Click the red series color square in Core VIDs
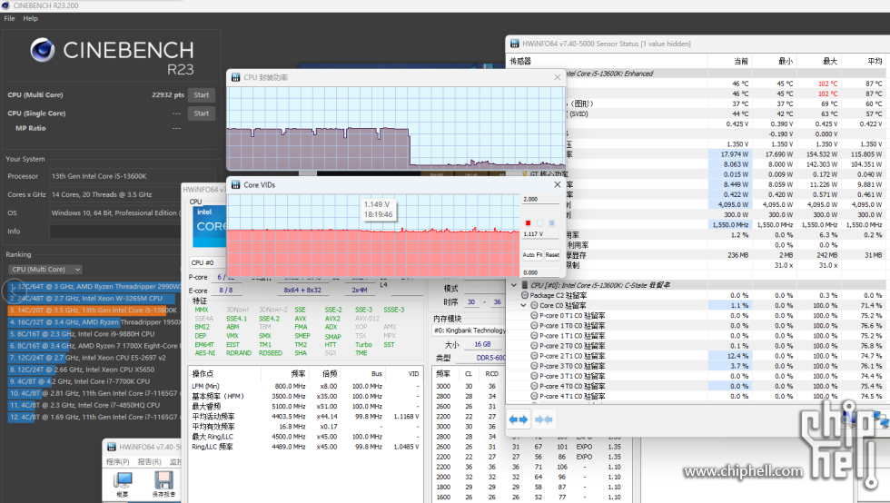 tap(528, 223)
